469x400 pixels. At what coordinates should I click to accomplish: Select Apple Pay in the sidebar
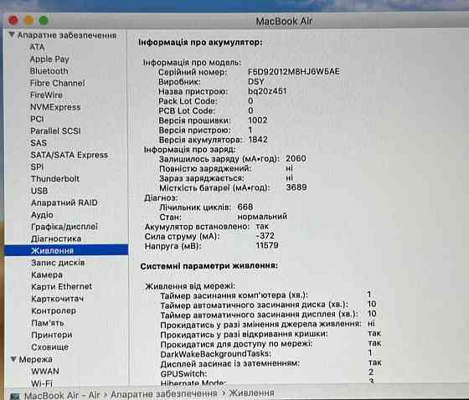49,59
